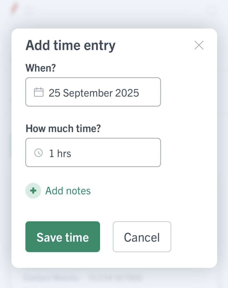Cancel the time entry dialog
Screen dimensions: 228x288
(142, 237)
